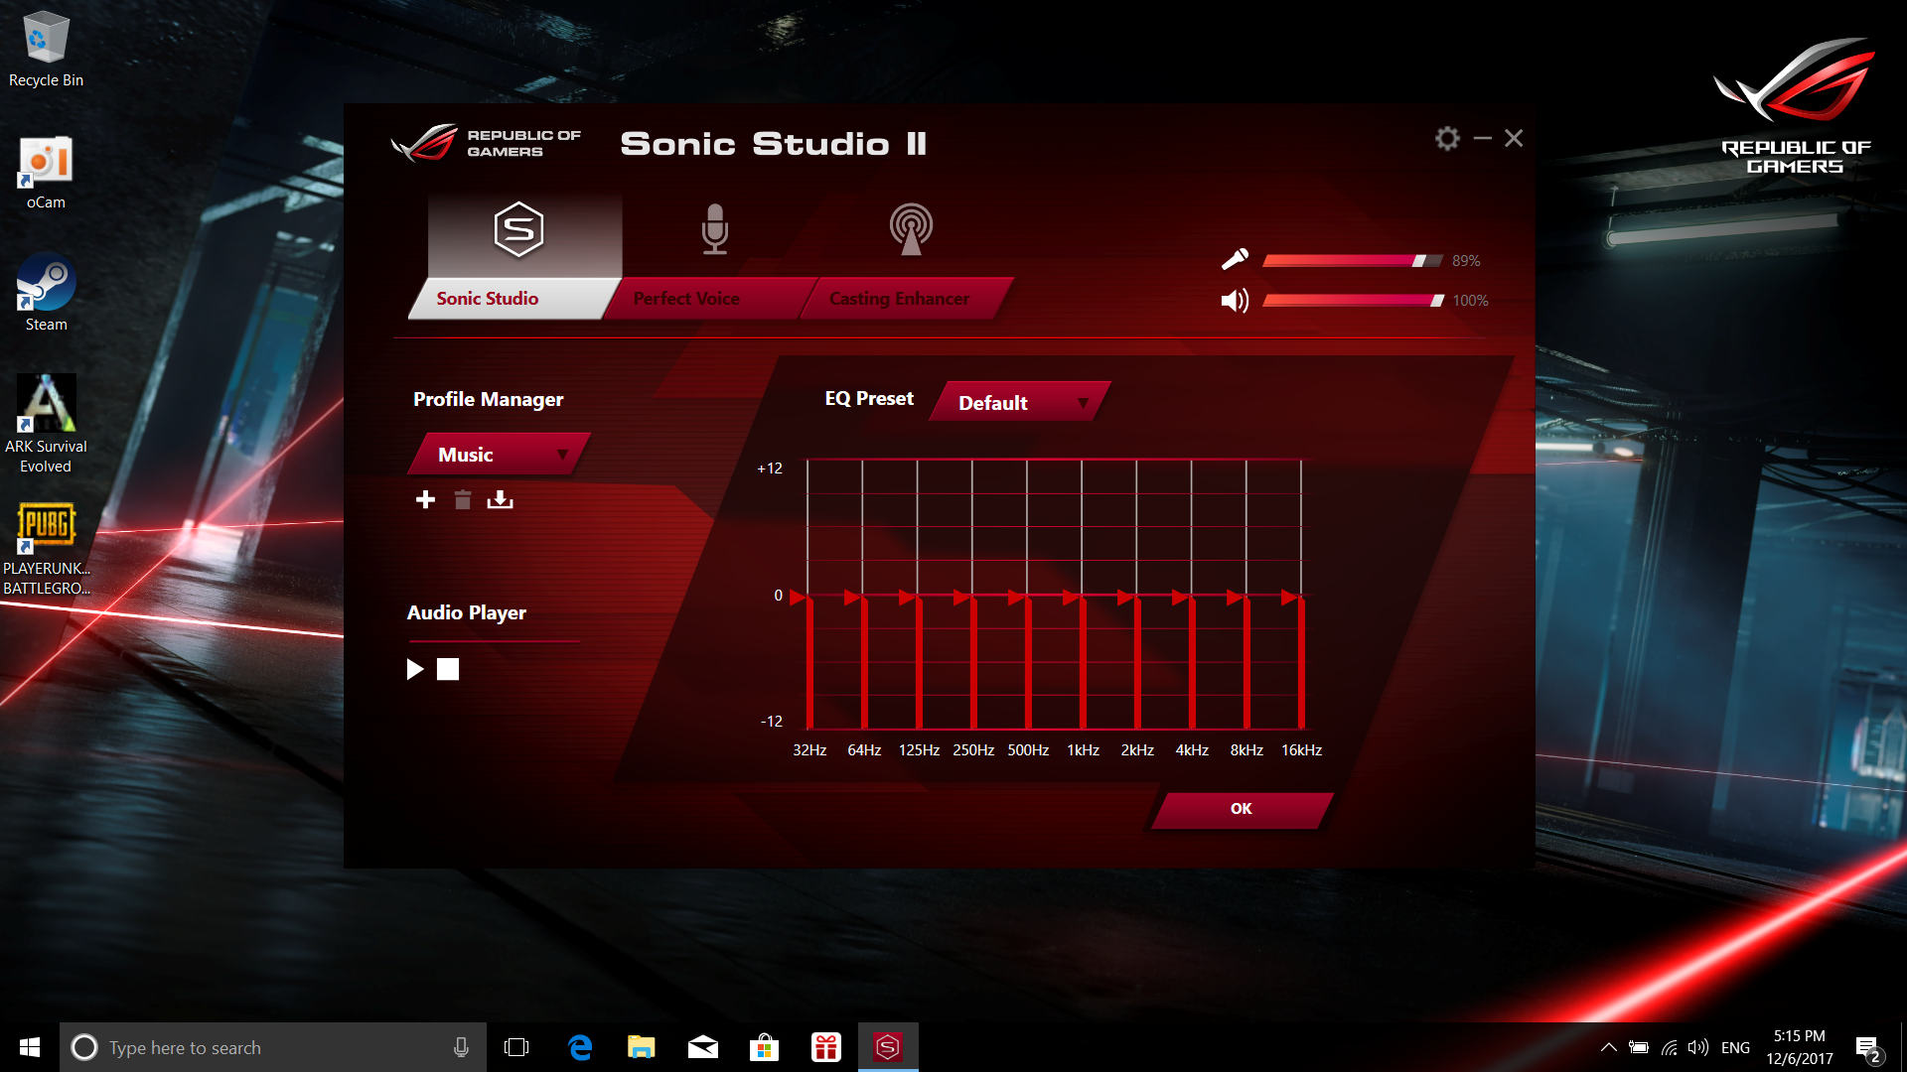
Task: Click the Sonic Studio S hexagon icon
Action: (518, 229)
